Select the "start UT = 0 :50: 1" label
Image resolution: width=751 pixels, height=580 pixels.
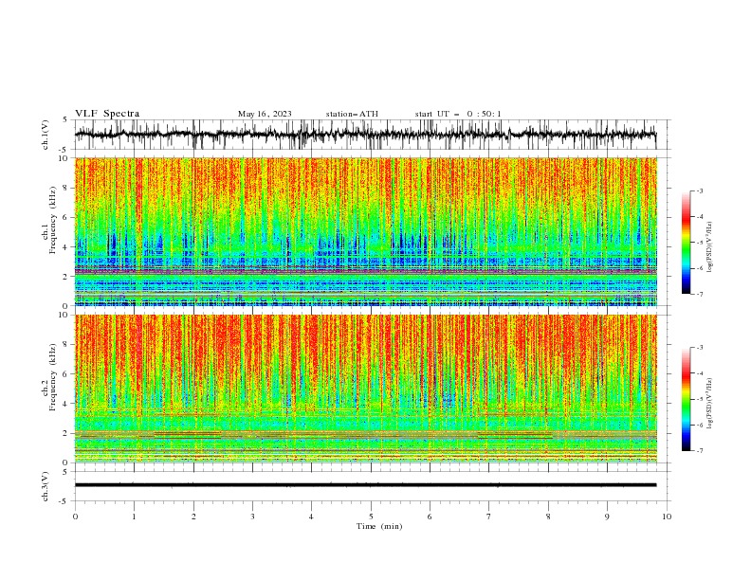pos(458,114)
